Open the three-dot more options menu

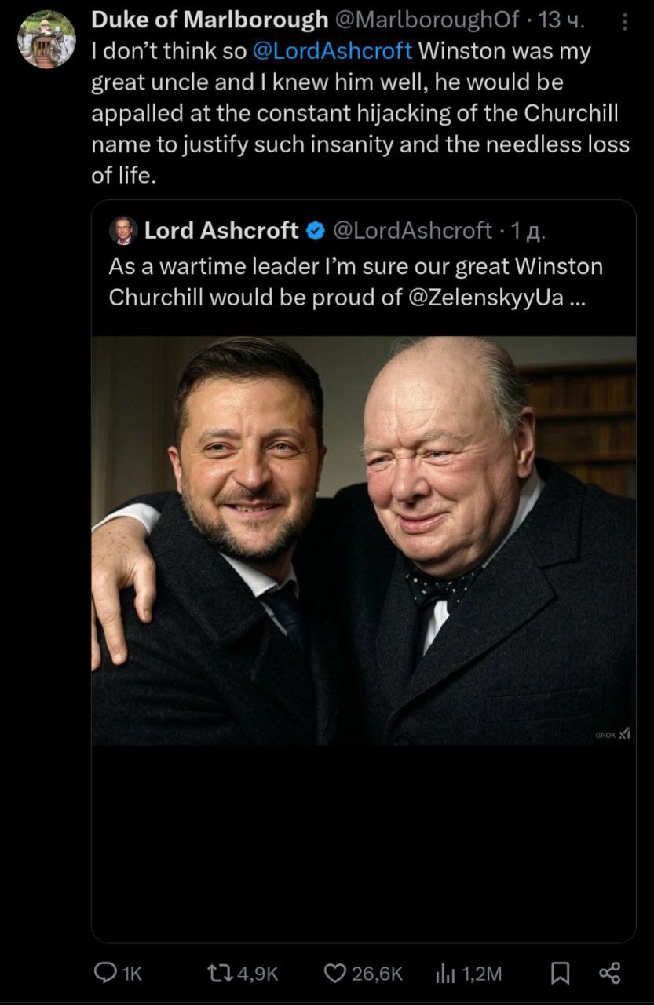[625, 23]
